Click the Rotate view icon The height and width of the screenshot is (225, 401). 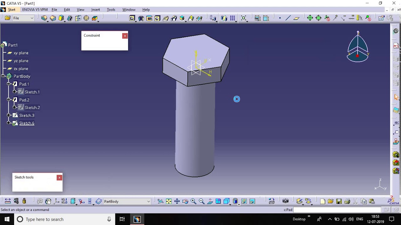tap(185, 201)
